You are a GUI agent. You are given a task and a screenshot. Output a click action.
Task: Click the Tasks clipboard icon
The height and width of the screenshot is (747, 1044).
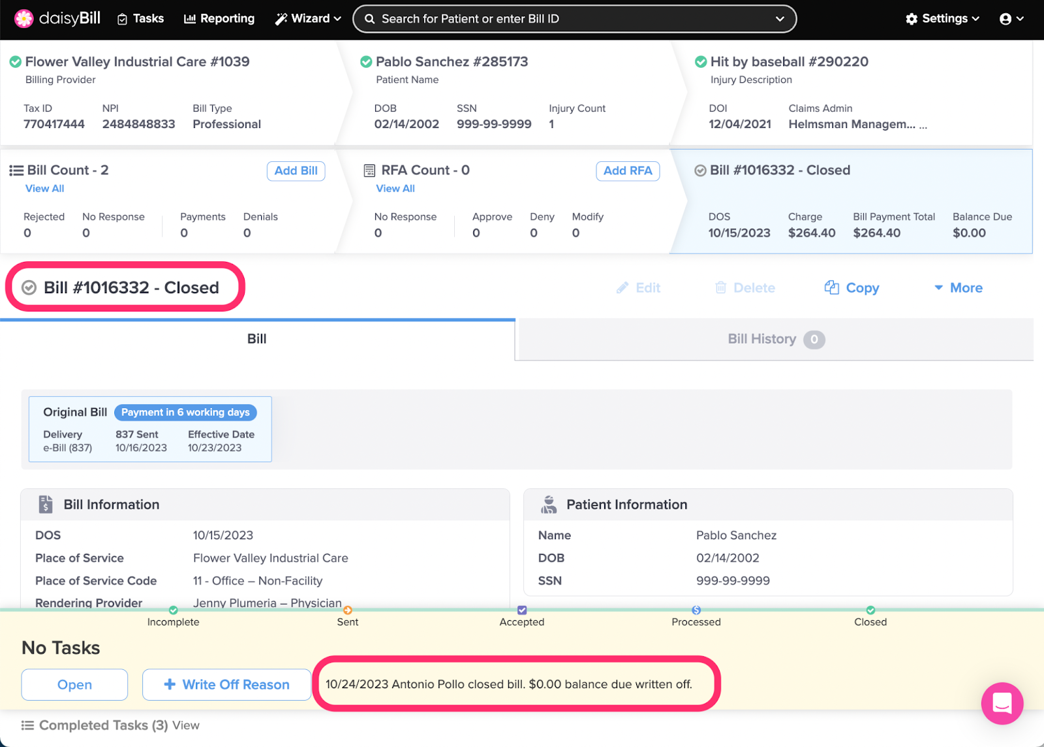tap(122, 20)
